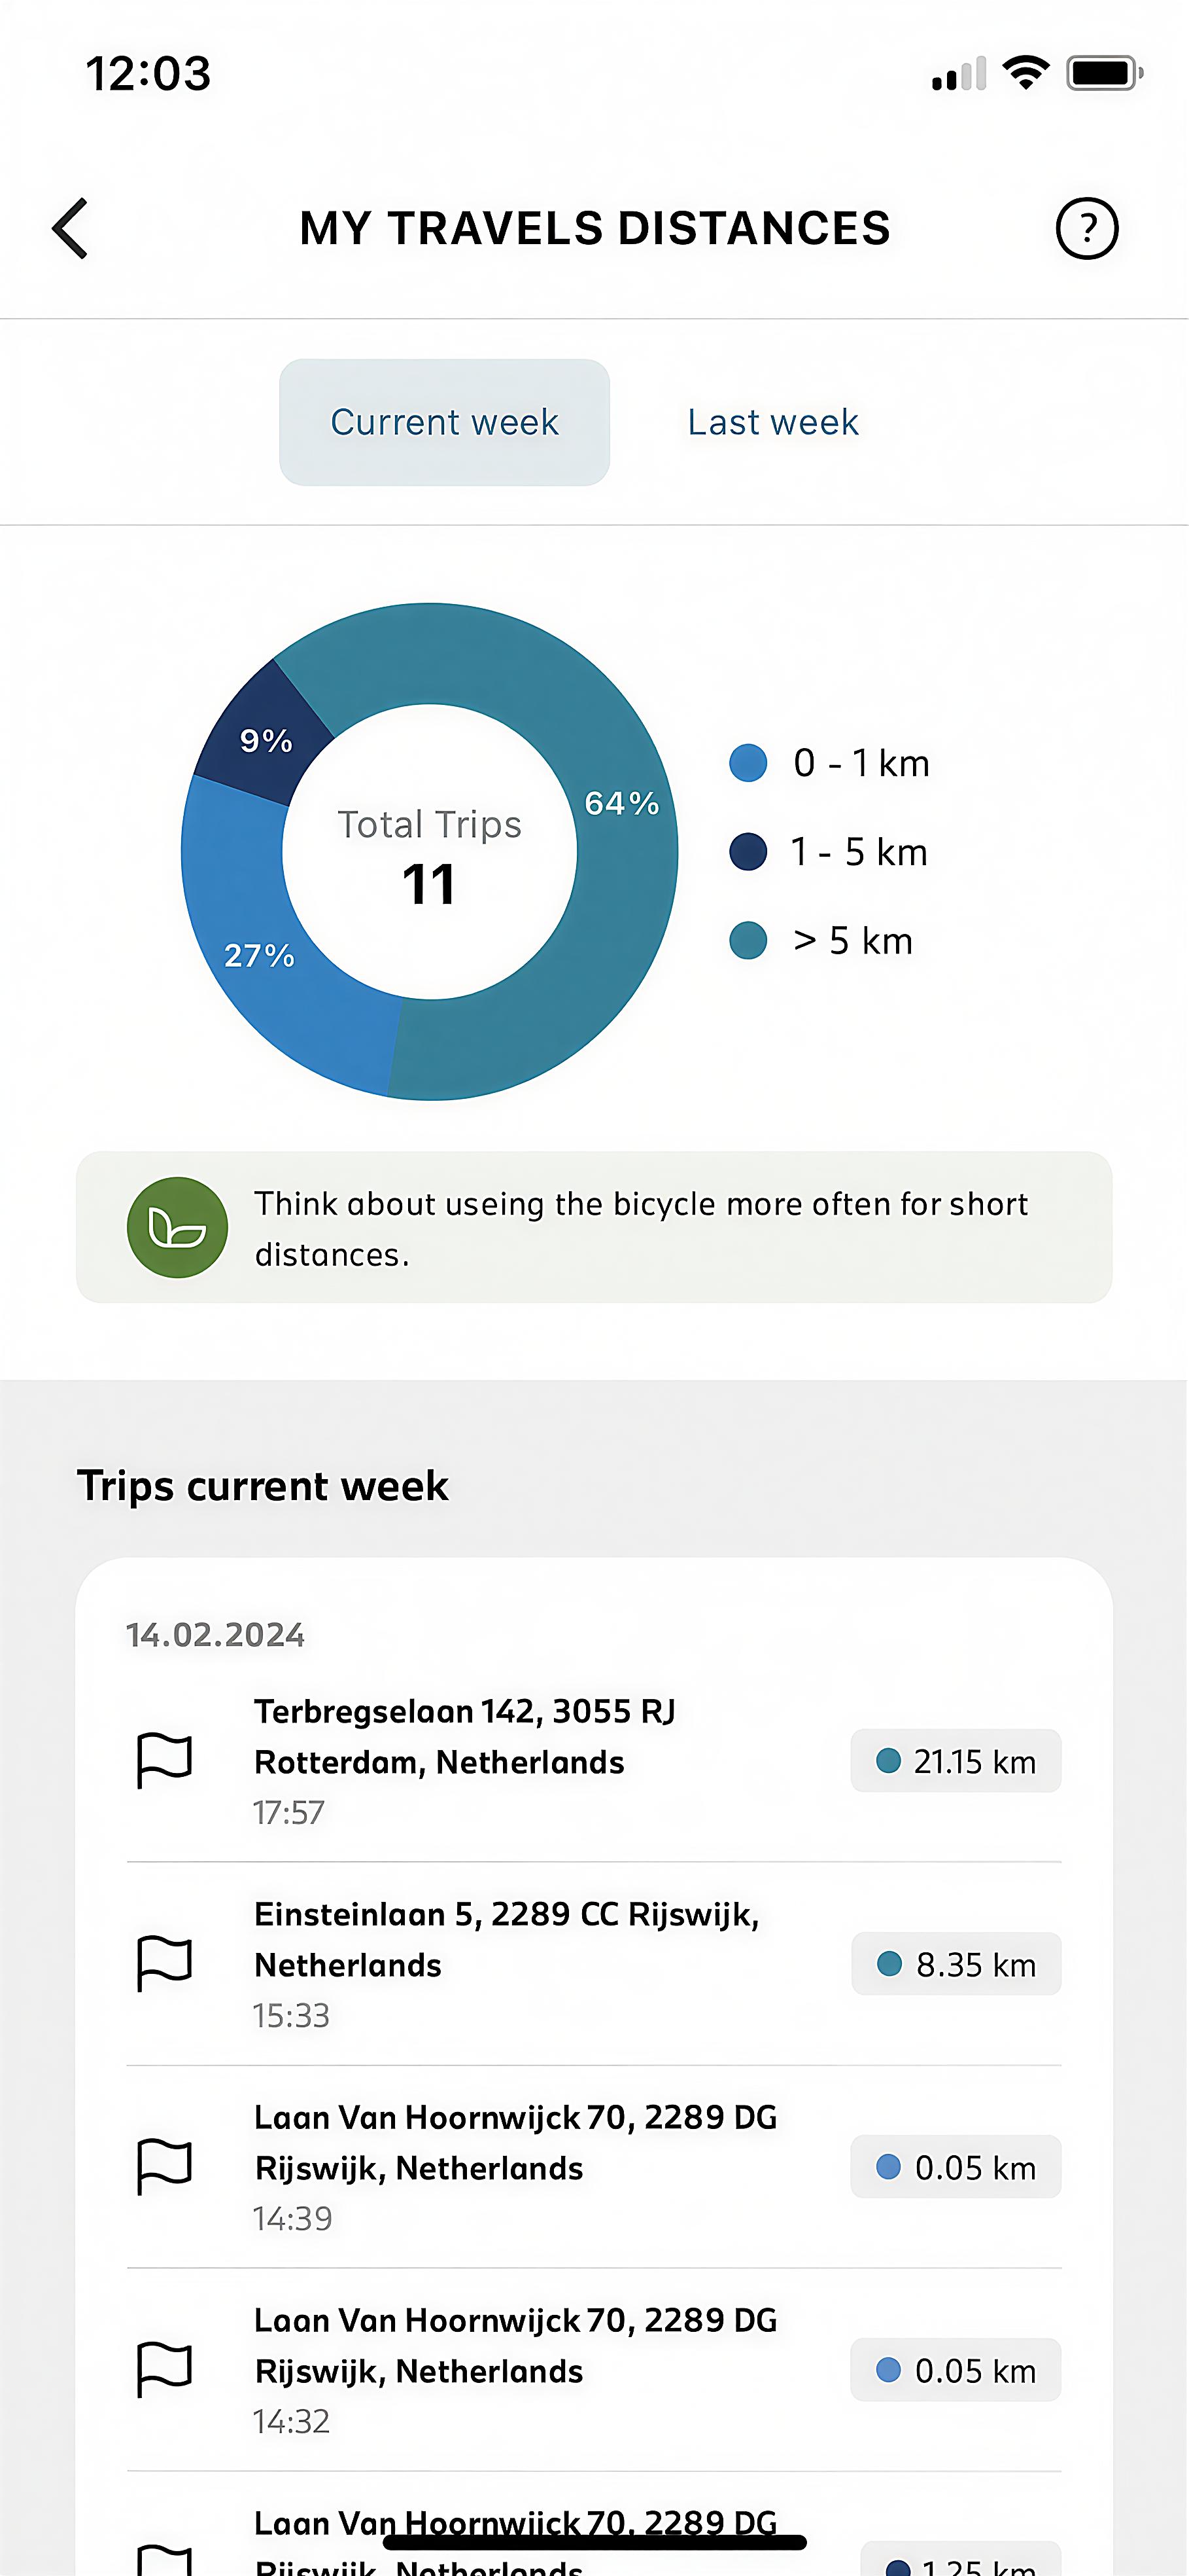
Task: Tap the 1 - 5 km legend swatch
Action: tap(748, 852)
